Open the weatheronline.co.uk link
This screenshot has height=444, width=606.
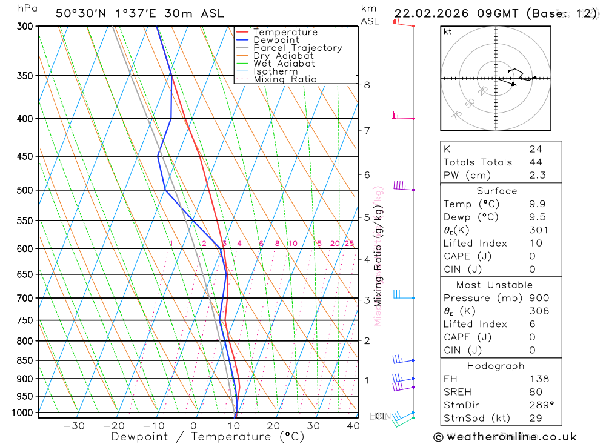point(511,437)
